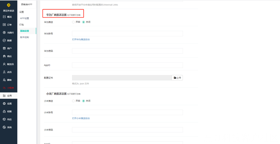Open 版本控制 in the secondary menu
The height and width of the screenshot is (144, 280).
click(25, 37)
